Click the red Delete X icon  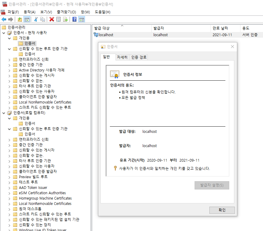point(52,19)
